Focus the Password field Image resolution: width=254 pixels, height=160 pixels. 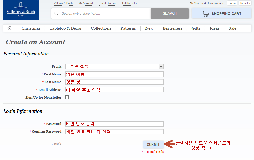click(x=114, y=124)
